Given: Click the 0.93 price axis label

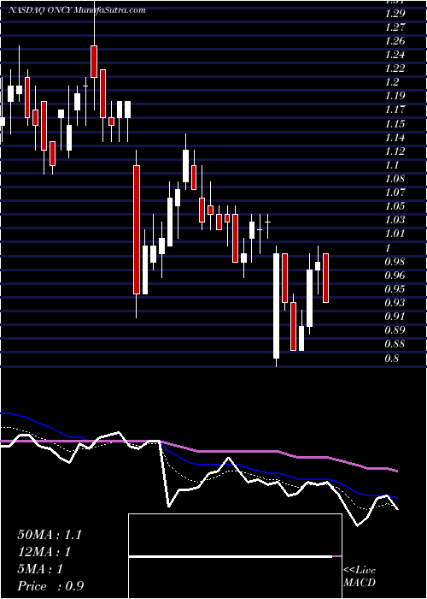Looking at the screenshot, I should (x=395, y=303).
